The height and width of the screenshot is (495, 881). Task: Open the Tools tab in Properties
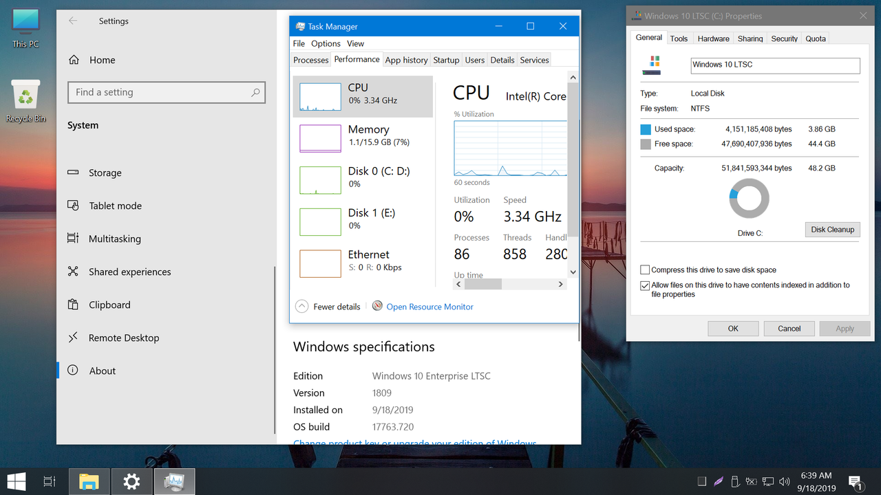tap(679, 38)
